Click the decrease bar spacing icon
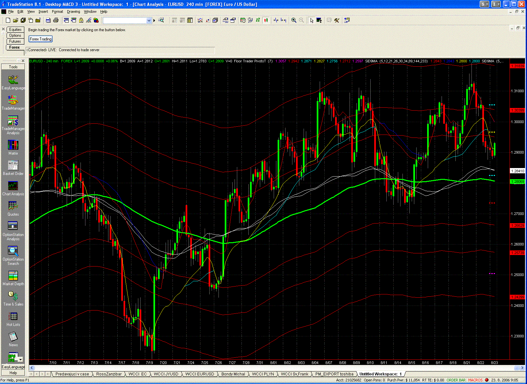This screenshot has height=384, width=527. [276, 20]
